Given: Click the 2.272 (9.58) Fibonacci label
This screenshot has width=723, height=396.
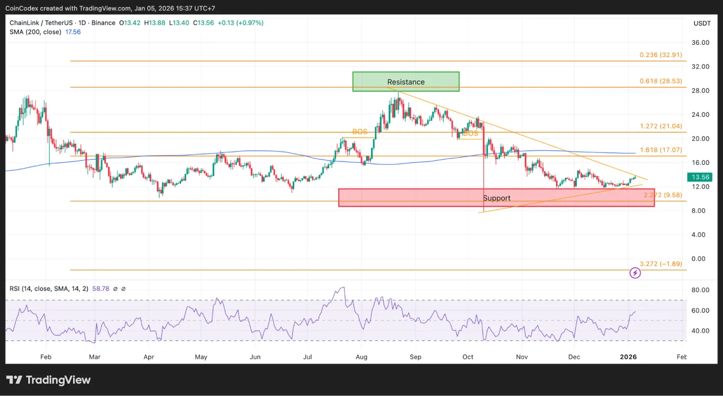Looking at the screenshot, I should [x=662, y=195].
